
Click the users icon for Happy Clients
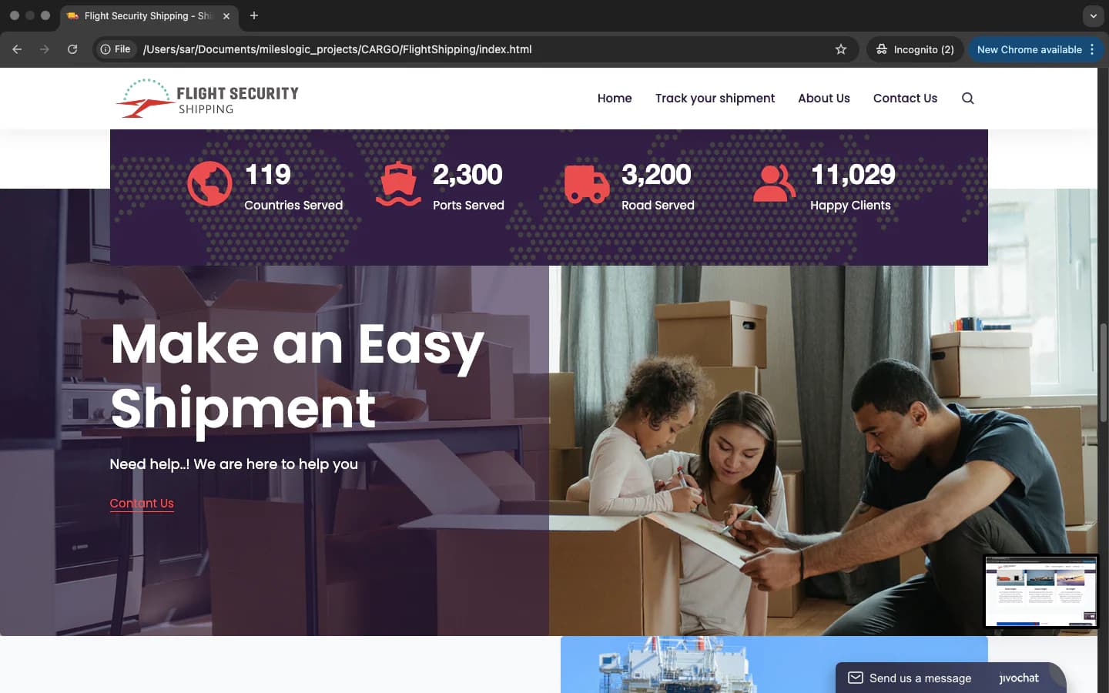point(775,184)
